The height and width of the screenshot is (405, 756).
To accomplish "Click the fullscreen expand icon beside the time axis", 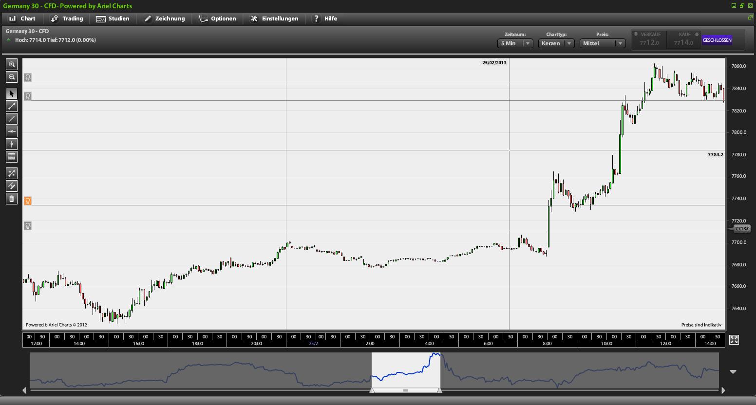I will (x=734, y=340).
